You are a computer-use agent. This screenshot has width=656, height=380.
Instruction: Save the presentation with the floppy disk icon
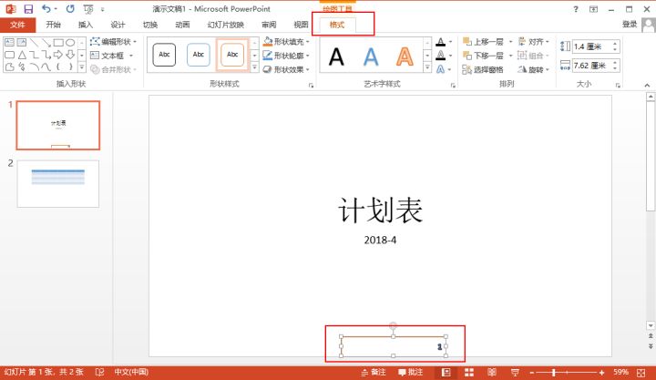tap(28, 9)
